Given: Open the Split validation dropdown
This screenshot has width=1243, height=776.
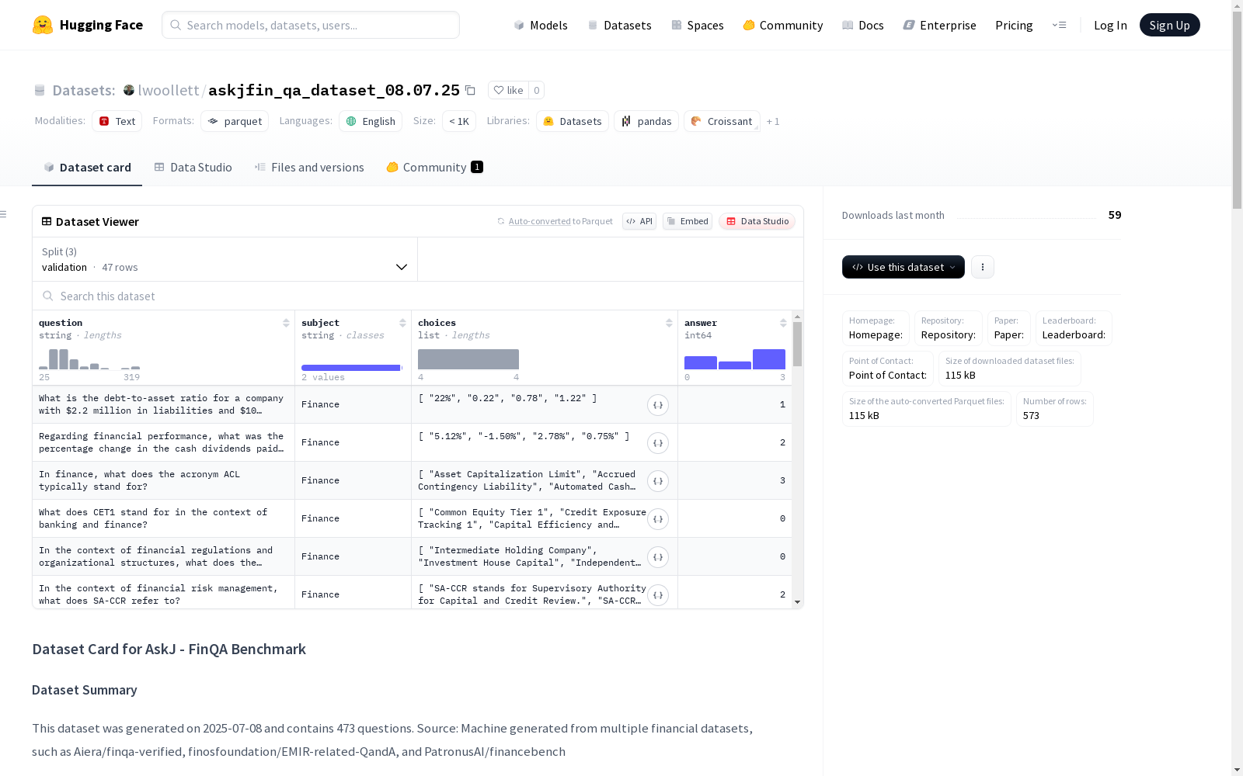Looking at the screenshot, I should 225,259.
